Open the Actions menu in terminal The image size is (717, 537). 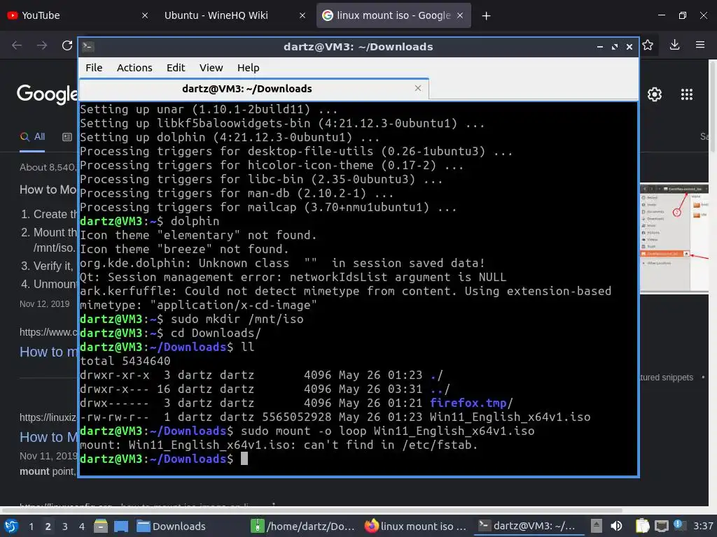(134, 68)
